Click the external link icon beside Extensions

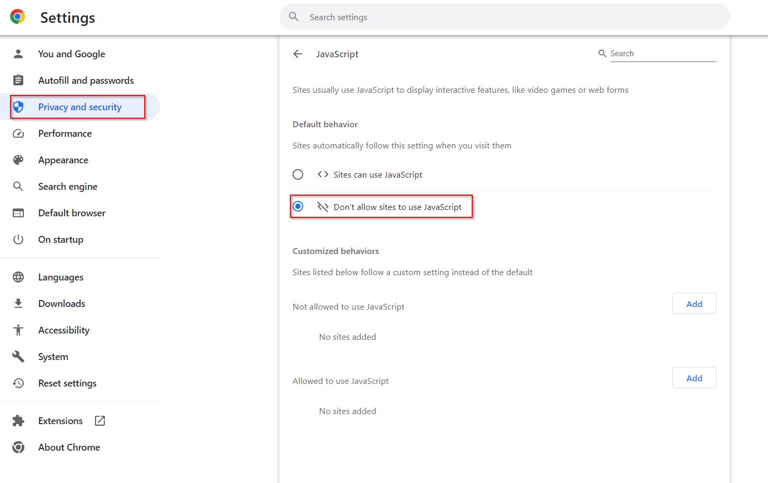point(100,421)
